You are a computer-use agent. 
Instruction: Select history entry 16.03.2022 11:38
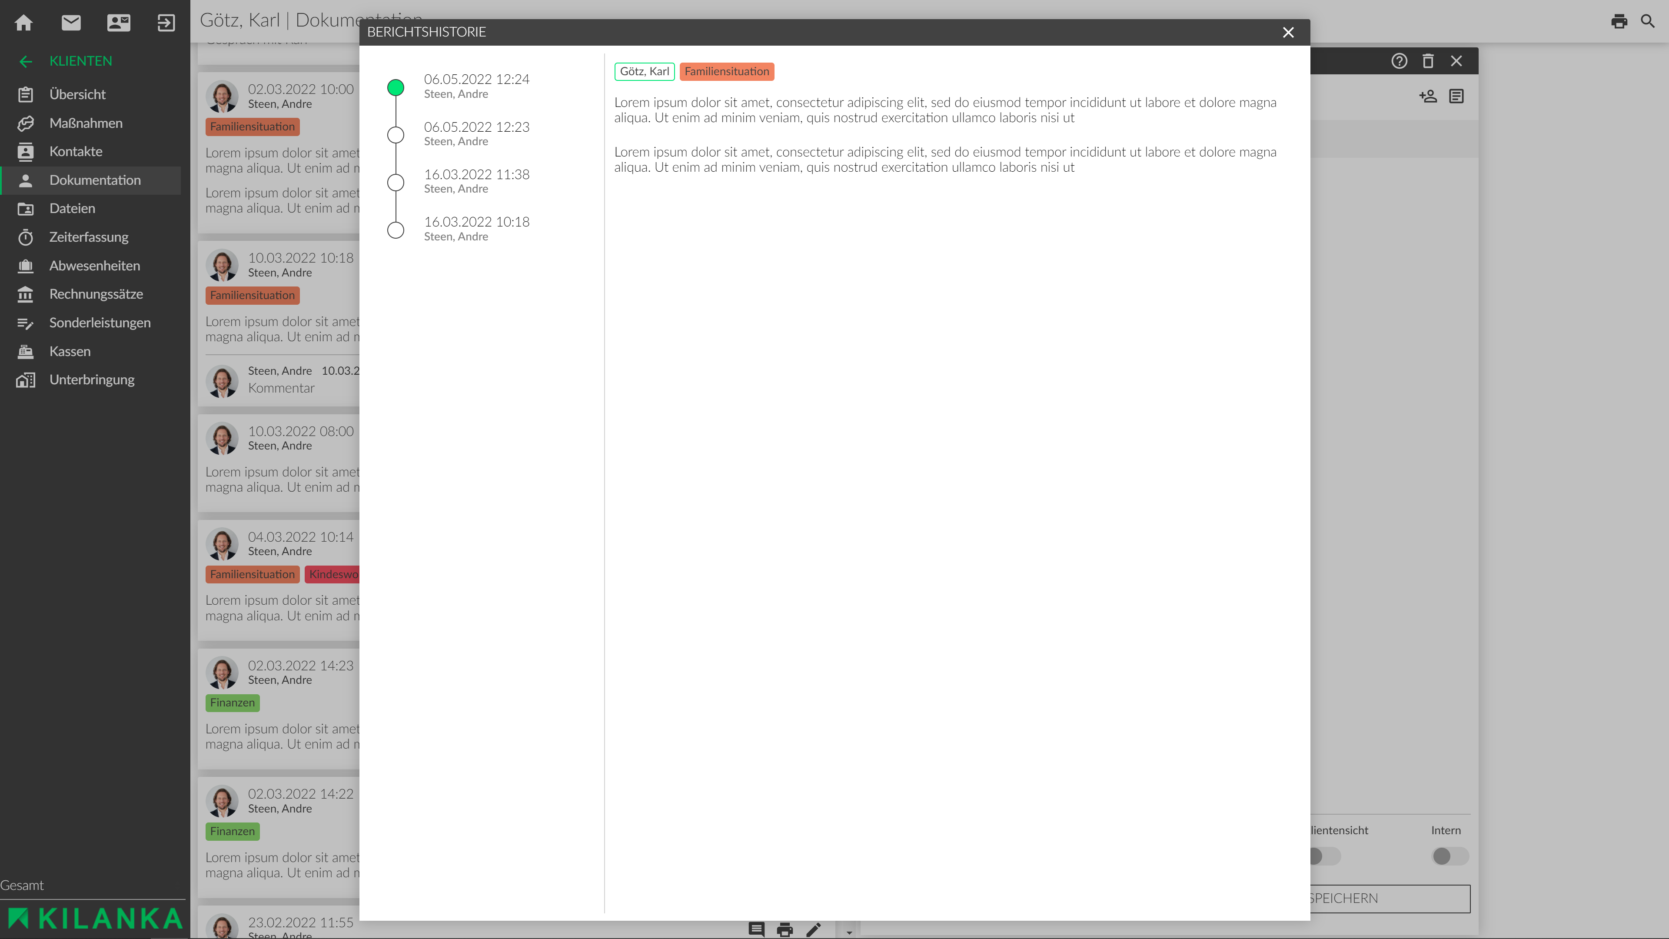click(475, 181)
